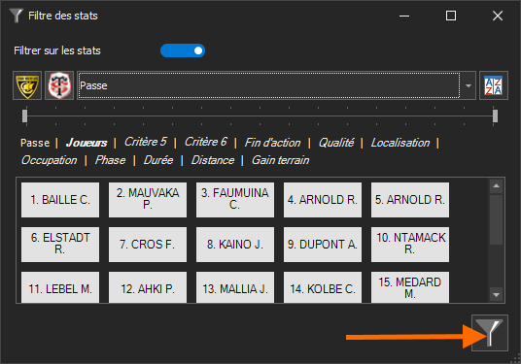The image size is (521, 364).
Task: Click the player list scroll down arrow
Action: pyautogui.click(x=496, y=295)
